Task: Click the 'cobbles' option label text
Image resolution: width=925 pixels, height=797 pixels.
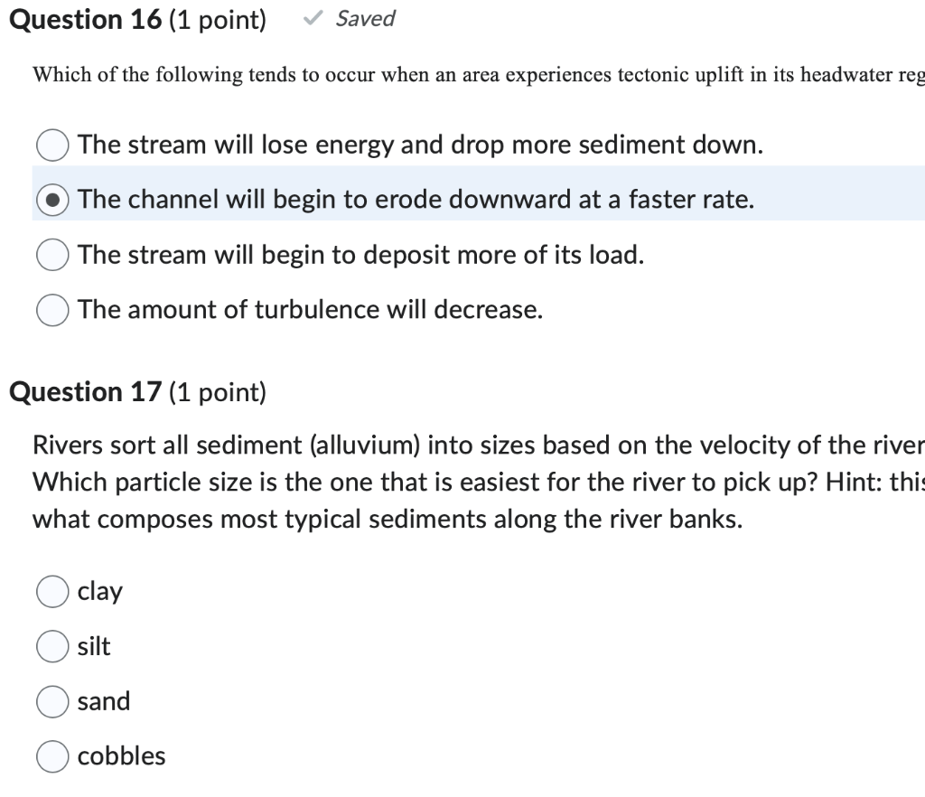Action: 121,756
